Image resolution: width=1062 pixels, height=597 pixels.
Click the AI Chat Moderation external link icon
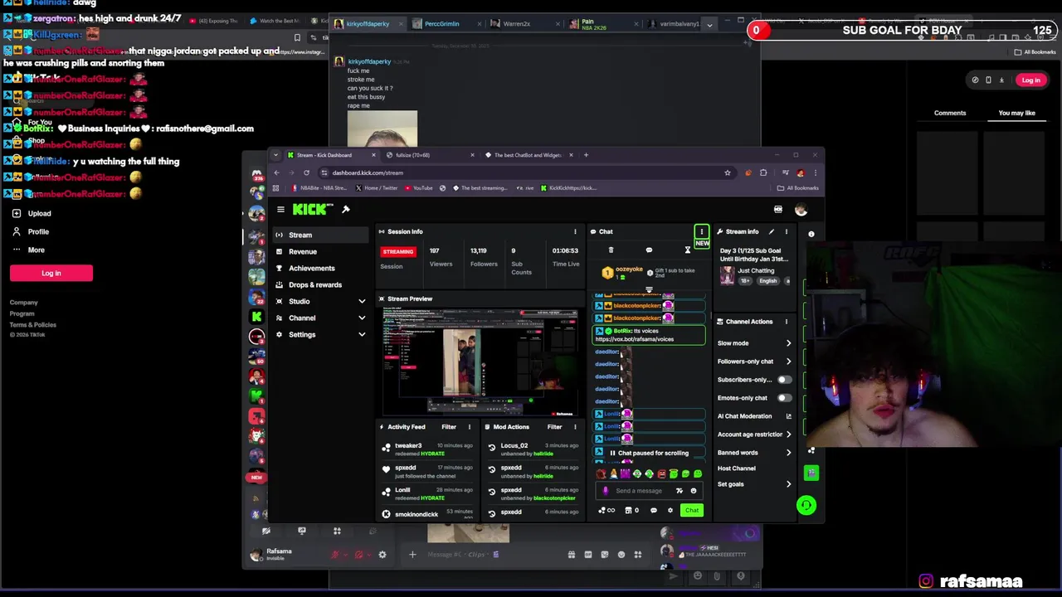point(788,416)
